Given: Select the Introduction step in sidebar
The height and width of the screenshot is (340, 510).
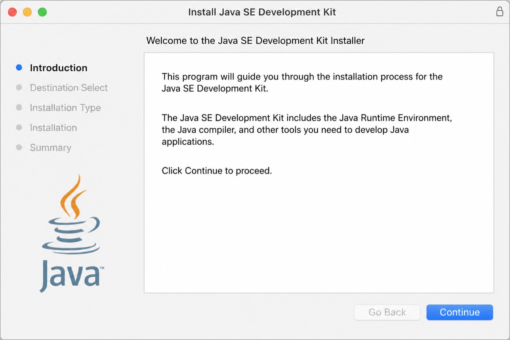Looking at the screenshot, I should click(59, 68).
